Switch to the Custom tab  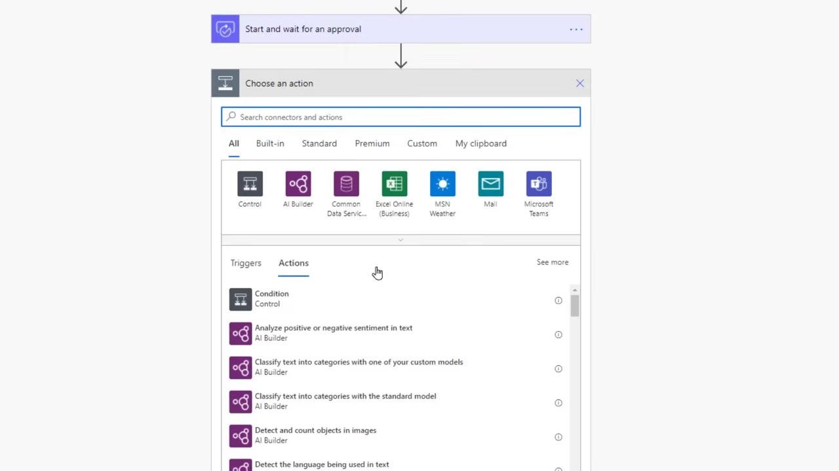pyautogui.click(x=422, y=143)
